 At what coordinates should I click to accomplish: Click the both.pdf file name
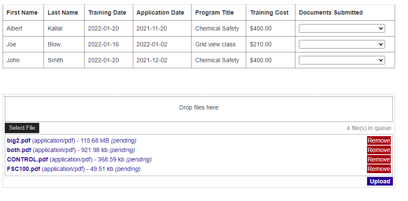pyautogui.click(x=19, y=150)
